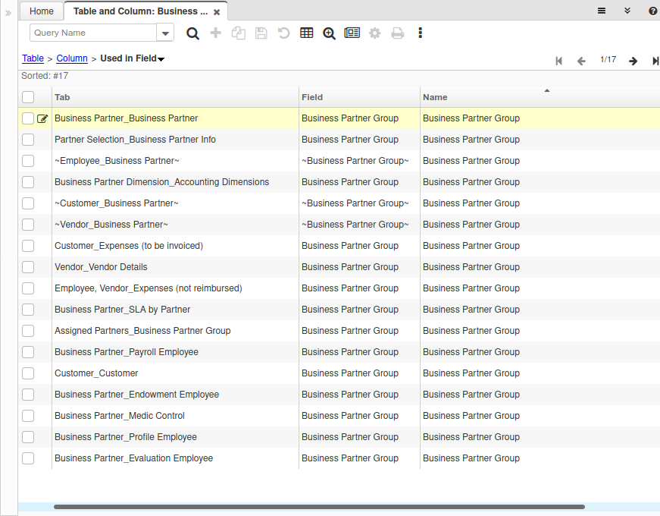This screenshot has height=516, width=660.
Task: Open the three-dot more options menu
Action: click(421, 33)
